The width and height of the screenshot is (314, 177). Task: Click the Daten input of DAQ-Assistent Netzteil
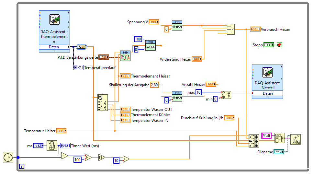[267, 93]
